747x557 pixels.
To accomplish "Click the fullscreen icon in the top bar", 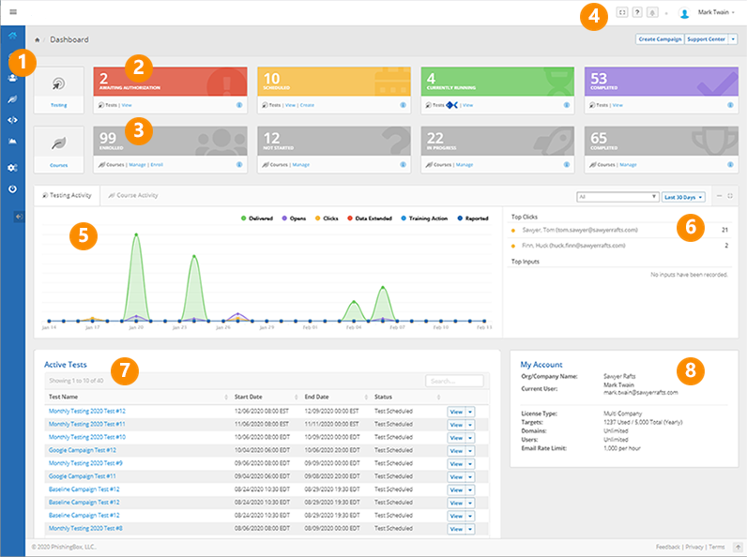I will pyautogui.click(x=622, y=12).
